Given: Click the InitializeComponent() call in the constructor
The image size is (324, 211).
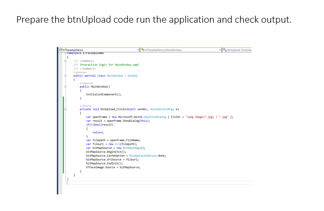Looking at the screenshot, I should click(103, 94).
